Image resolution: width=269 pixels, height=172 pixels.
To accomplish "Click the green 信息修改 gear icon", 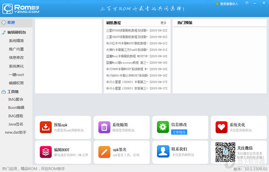I will pyautogui.click(x=163, y=127).
